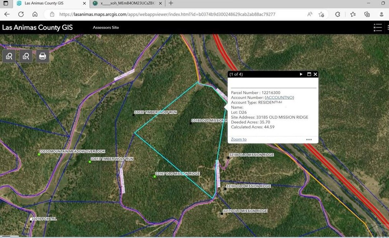The height and width of the screenshot is (238, 389).
Task: Open the ACCOUNTNO account number link
Action: pyautogui.click(x=279, y=98)
